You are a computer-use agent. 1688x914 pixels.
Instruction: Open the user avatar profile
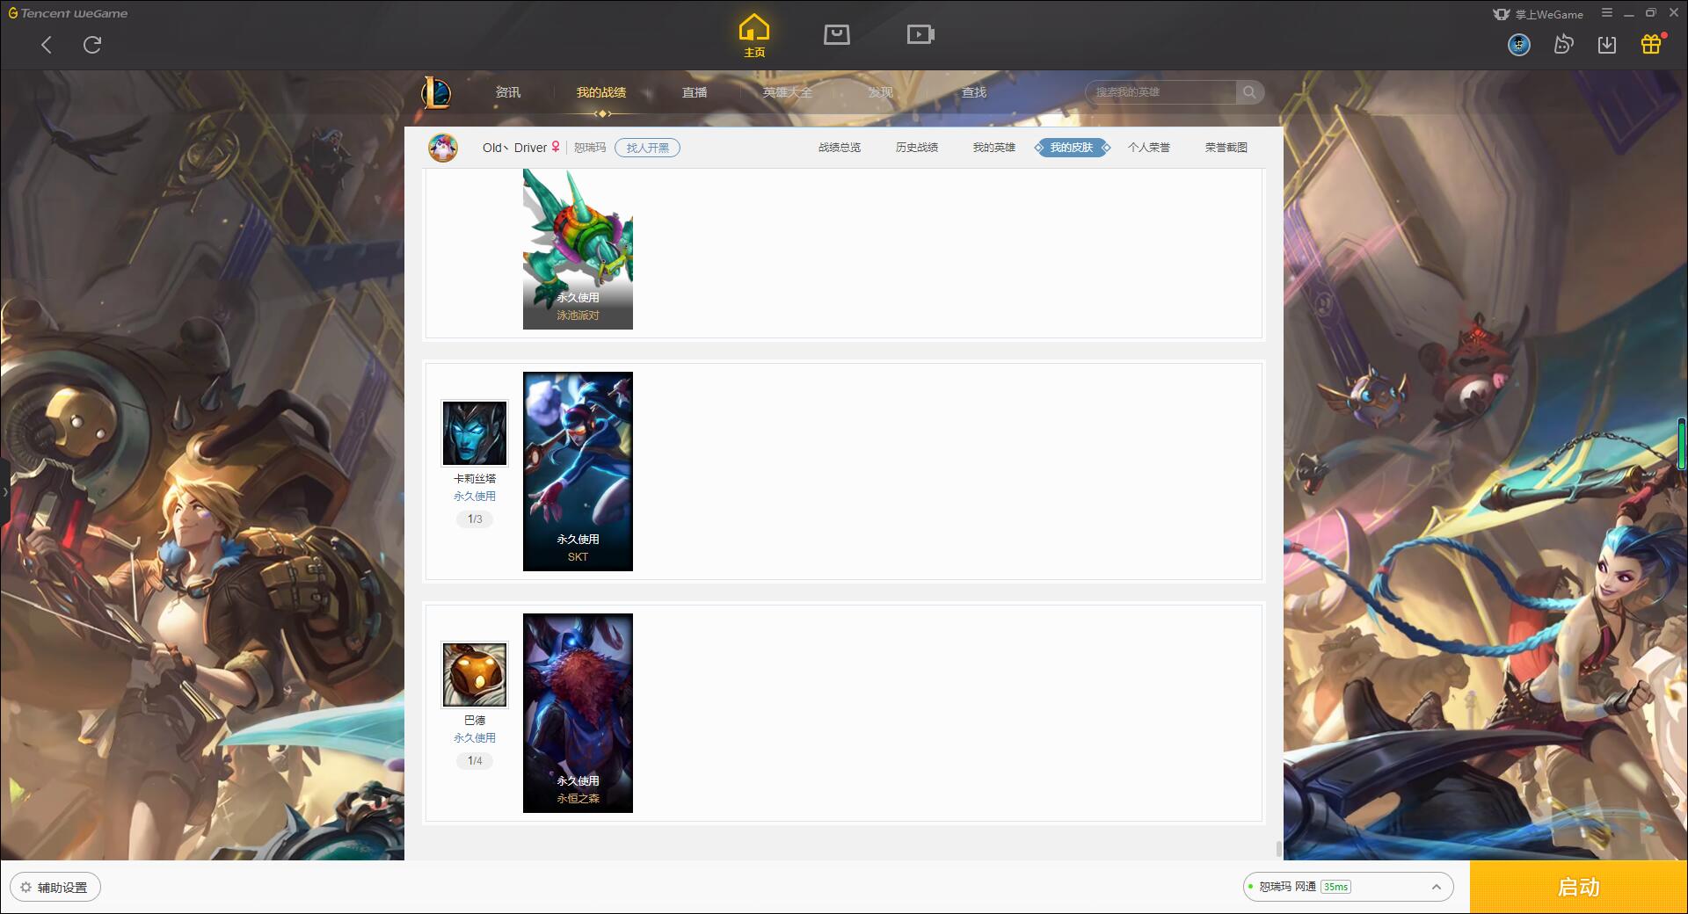pos(1519,45)
